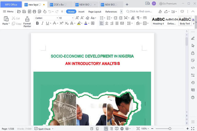Select the arrow selection tool in sidebar

pos(193,45)
